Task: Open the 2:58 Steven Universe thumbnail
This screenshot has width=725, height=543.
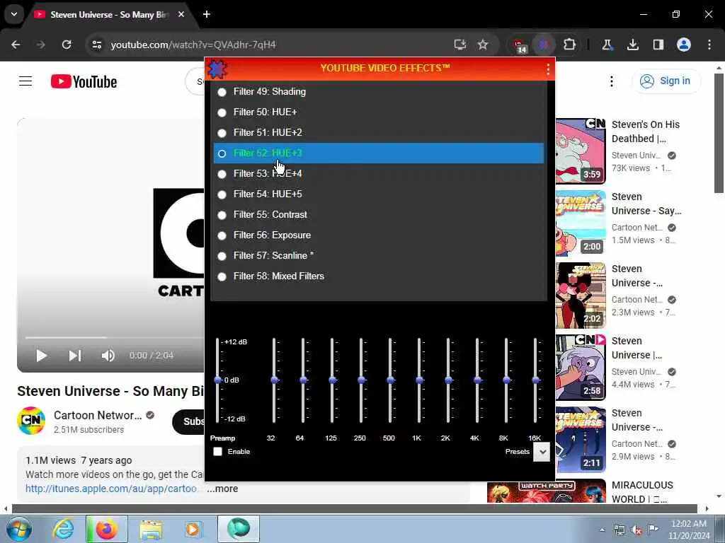Action: [581, 367]
